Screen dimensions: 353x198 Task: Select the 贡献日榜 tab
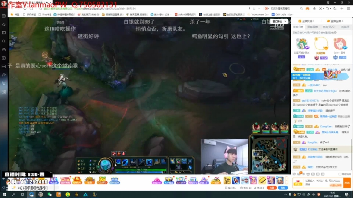point(298,27)
